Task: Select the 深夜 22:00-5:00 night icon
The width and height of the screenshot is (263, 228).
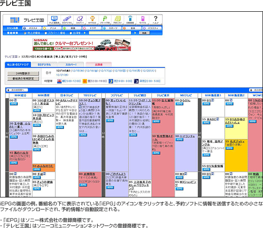Action: [136, 81]
